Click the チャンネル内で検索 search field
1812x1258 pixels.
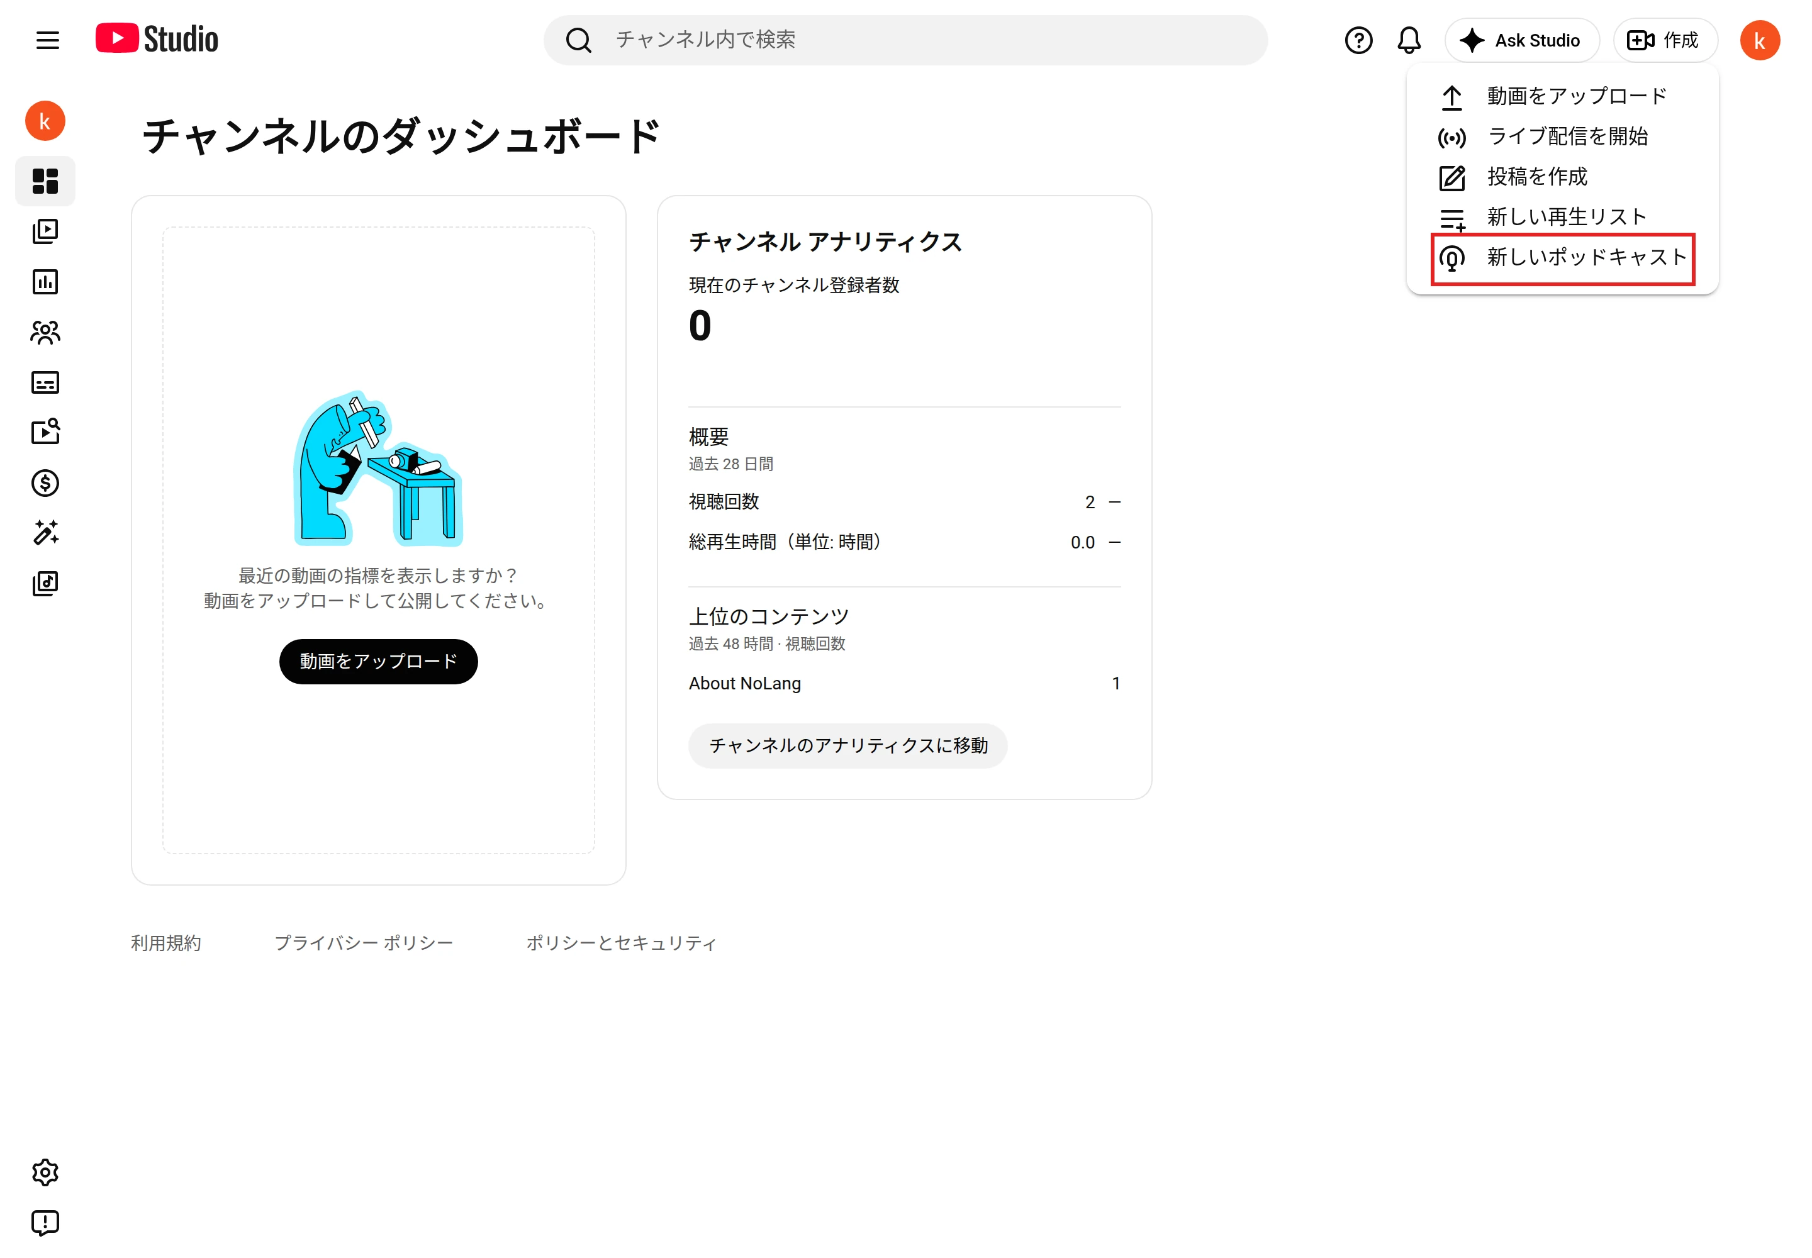(905, 40)
